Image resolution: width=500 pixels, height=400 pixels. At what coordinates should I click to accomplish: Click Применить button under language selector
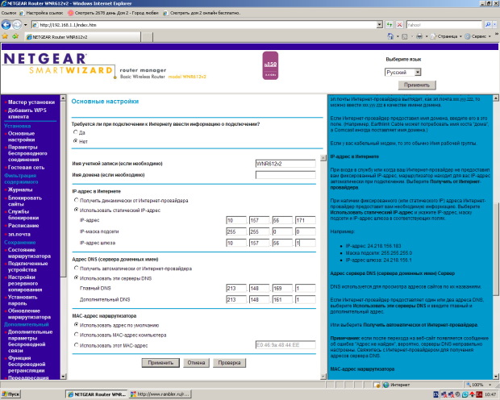point(417,85)
